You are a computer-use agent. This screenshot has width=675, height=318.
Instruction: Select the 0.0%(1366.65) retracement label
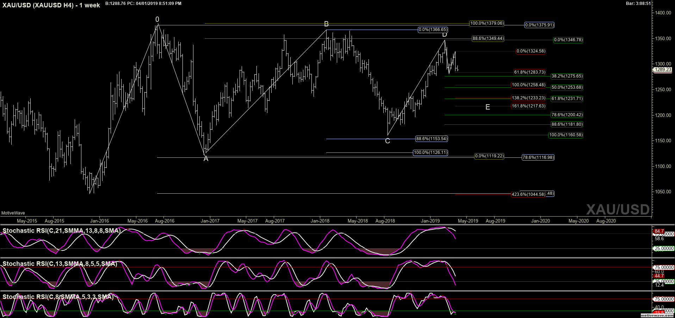tap(433, 30)
